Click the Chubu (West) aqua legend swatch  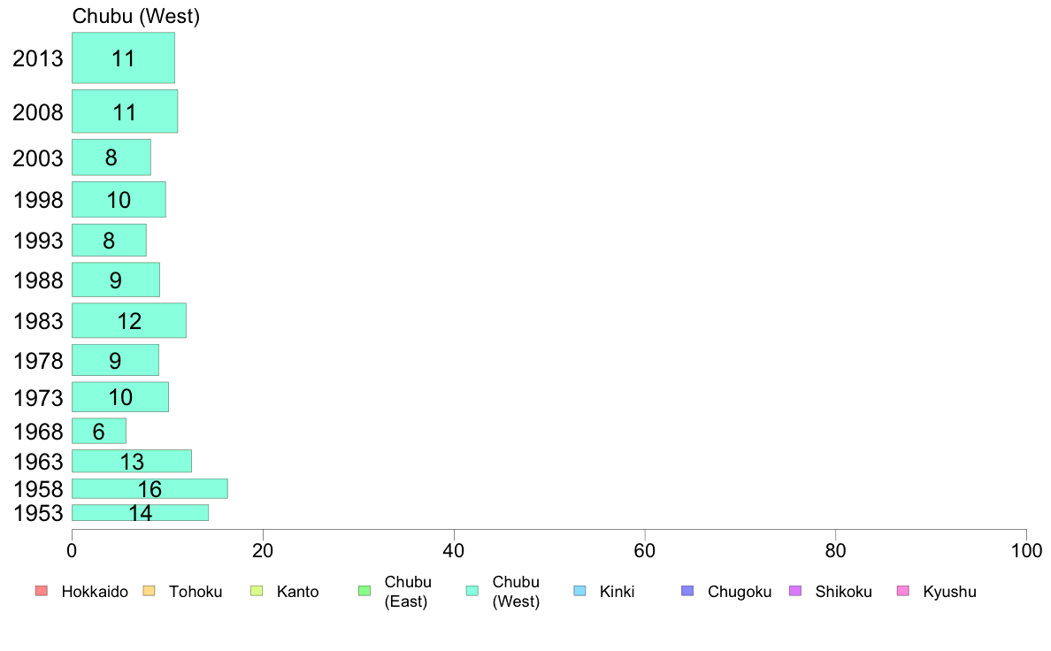(x=472, y=591)
